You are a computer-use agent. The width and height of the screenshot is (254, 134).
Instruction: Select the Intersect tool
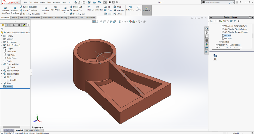119,10
